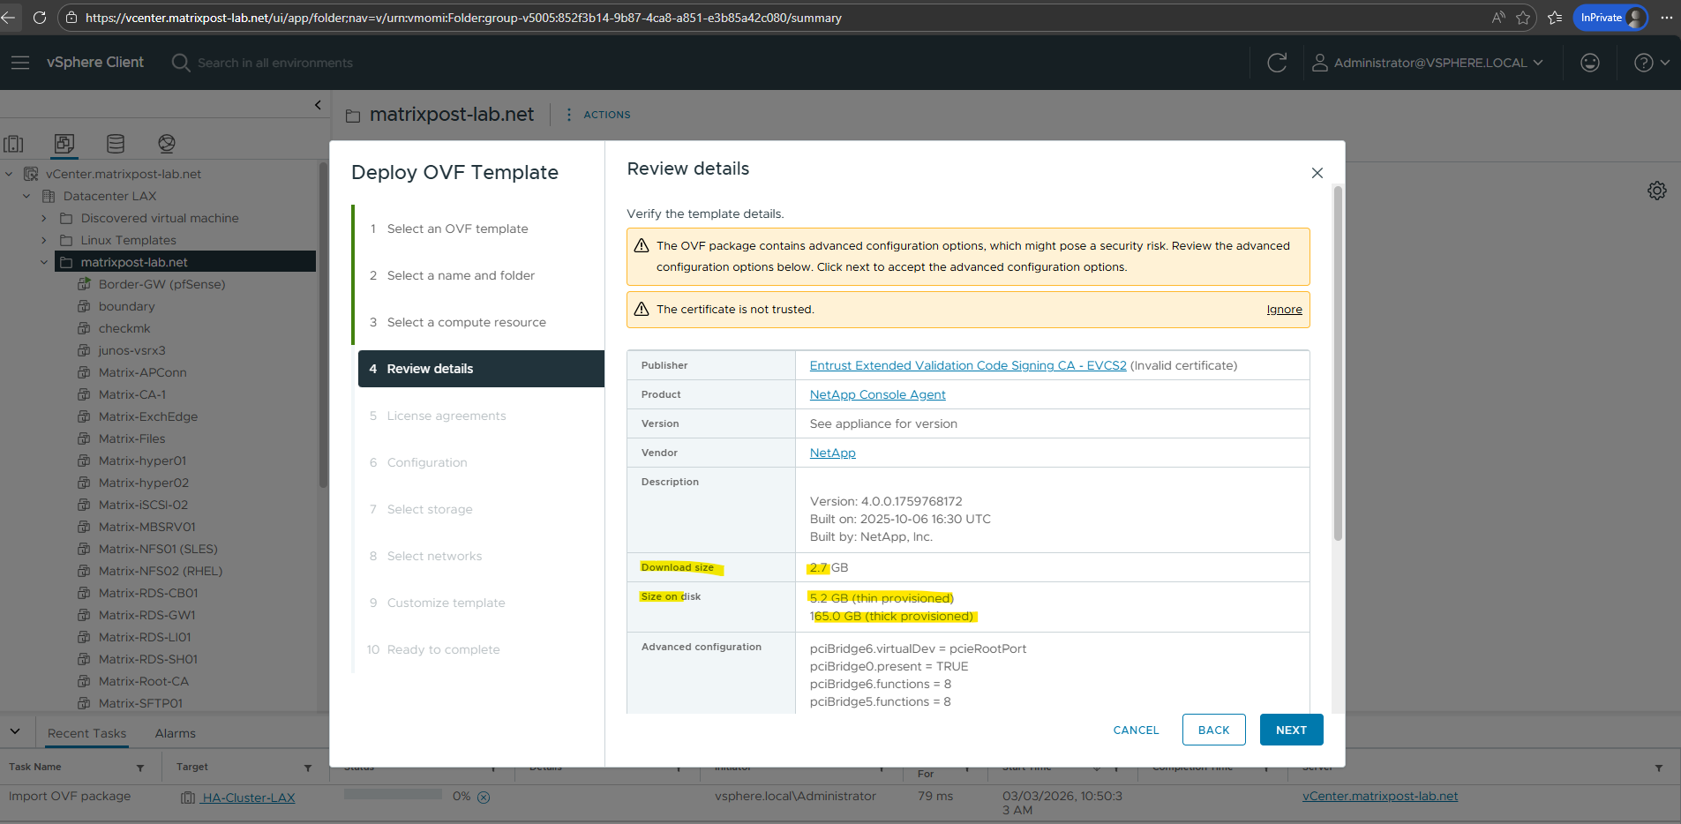Viewport: 1681px width, 824px height.
Task: Switch to the Alarms tab
Action: click(175, 733)
